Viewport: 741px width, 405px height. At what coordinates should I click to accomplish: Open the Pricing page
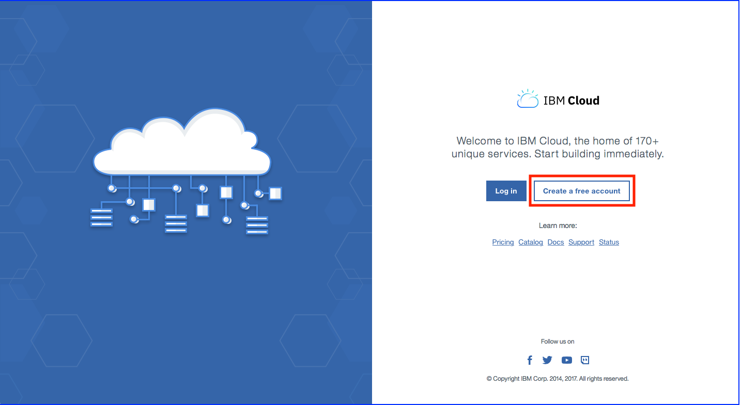(x=502, y=242)
